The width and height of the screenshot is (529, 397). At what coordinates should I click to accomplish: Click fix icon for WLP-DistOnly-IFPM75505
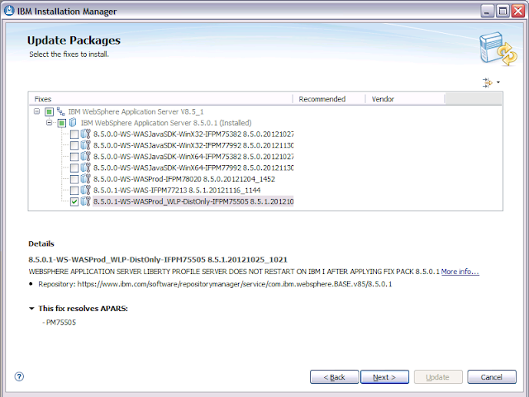[x=86, y=201]
